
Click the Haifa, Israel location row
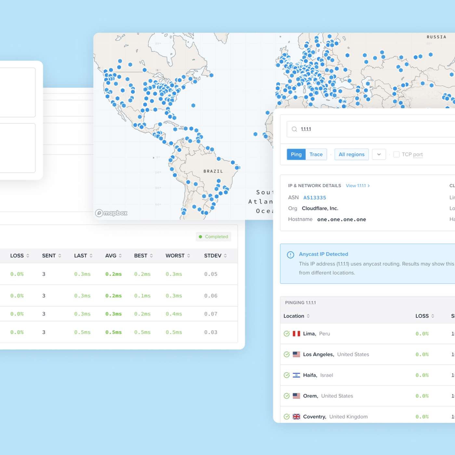pyautogui.click(x=368, y=375)
